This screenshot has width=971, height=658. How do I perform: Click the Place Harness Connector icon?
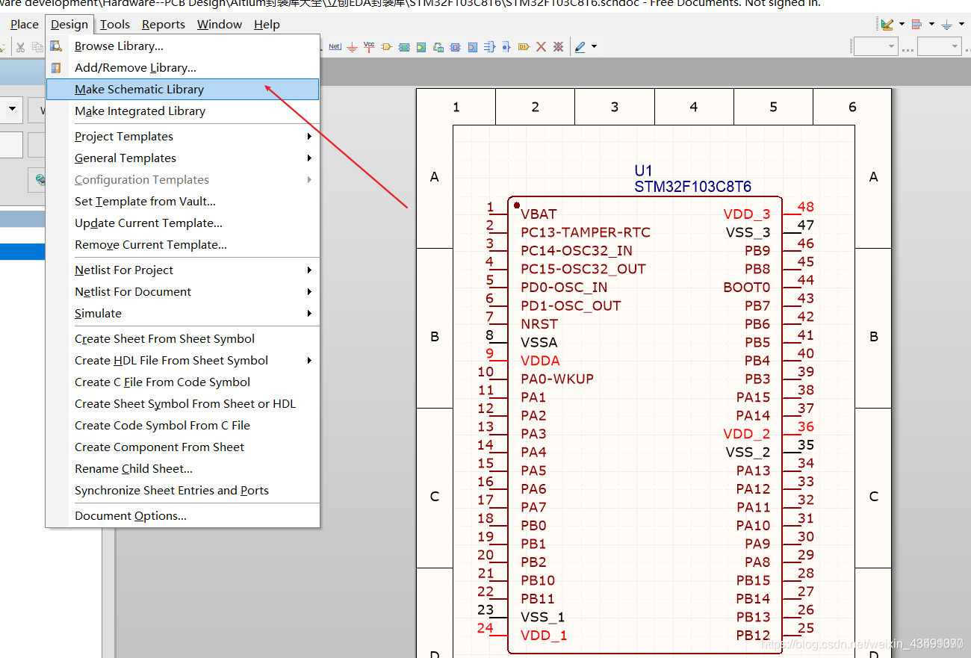tap(455, 46)
